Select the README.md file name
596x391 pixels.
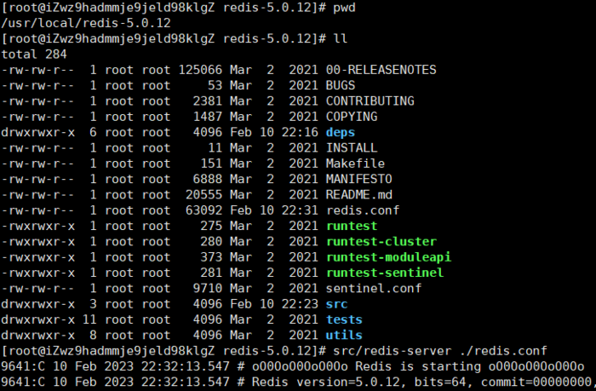pyautogui.click(x=358, y=195)
